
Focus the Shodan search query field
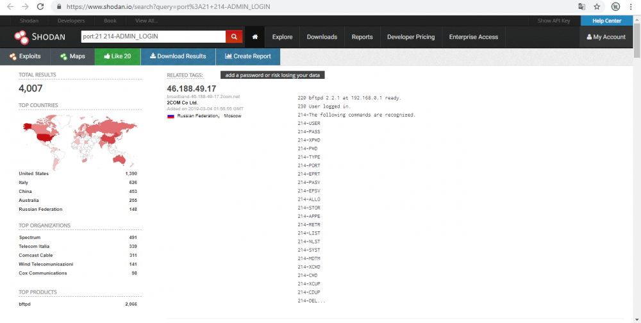point(153,37)
